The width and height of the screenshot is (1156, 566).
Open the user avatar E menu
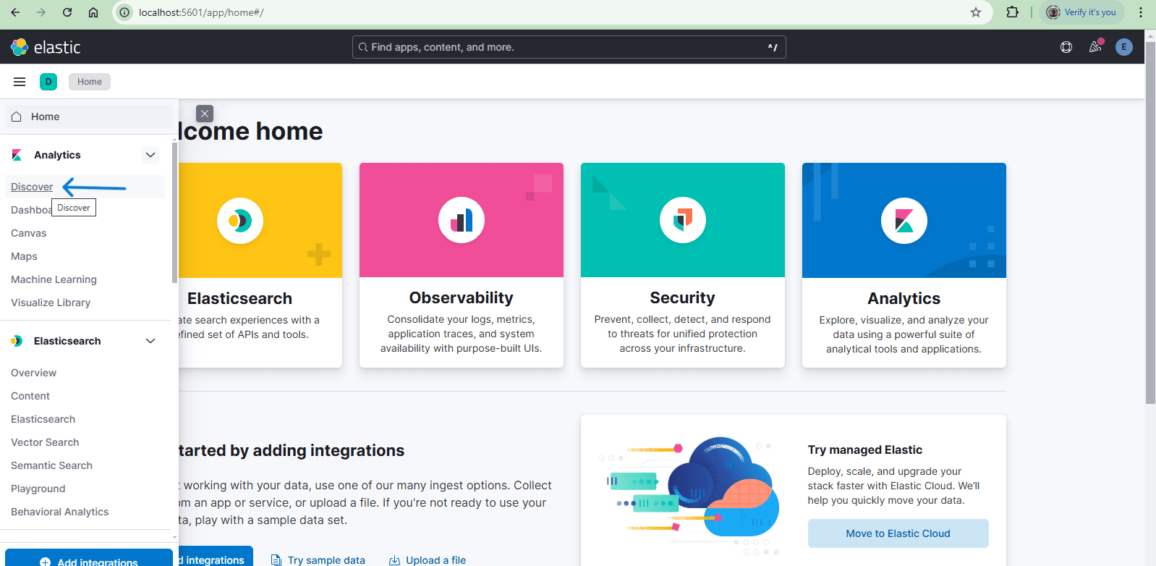1124,47
